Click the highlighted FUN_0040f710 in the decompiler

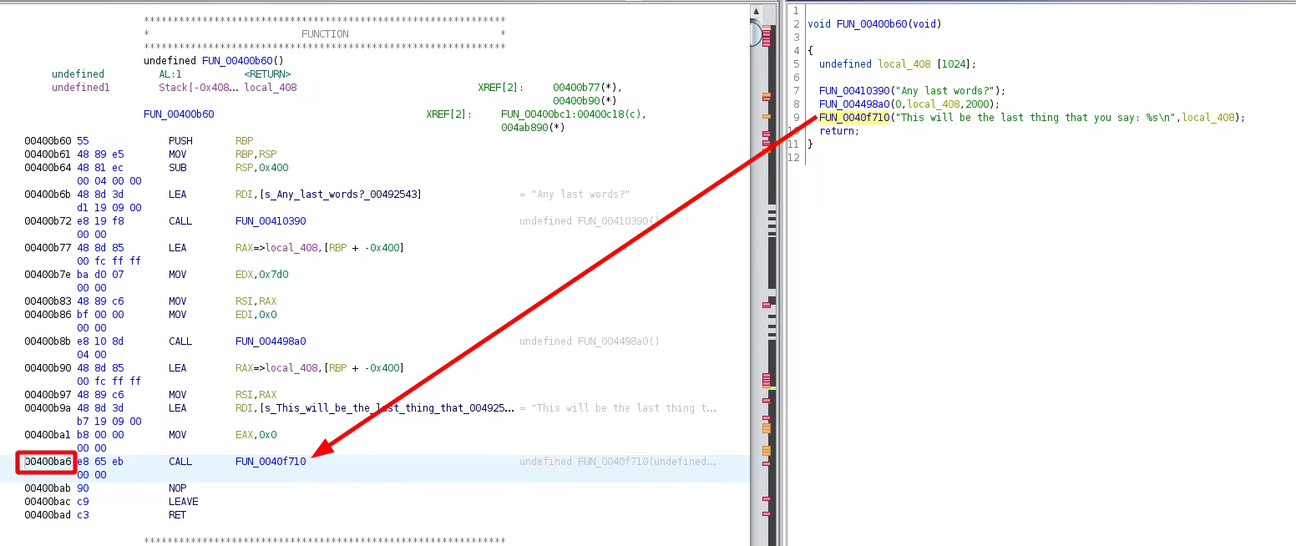click(854, 118)
